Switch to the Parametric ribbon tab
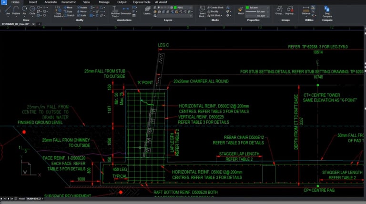366x204 pixels. click(x=69, y=2)
